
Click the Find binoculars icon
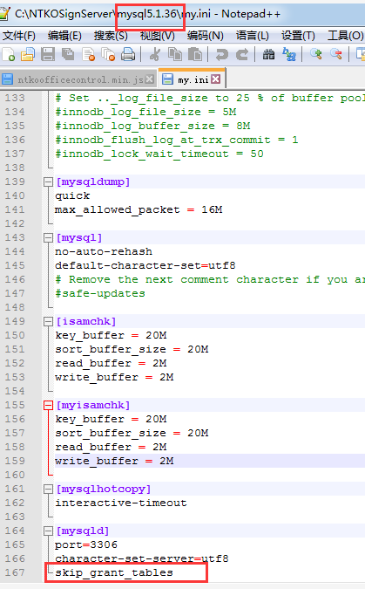268,54
